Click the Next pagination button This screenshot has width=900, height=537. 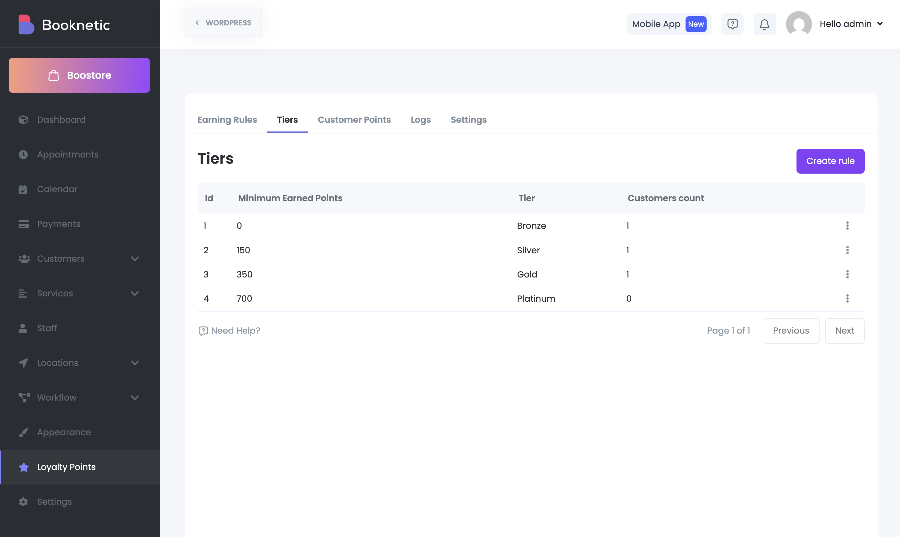[844, 331]
